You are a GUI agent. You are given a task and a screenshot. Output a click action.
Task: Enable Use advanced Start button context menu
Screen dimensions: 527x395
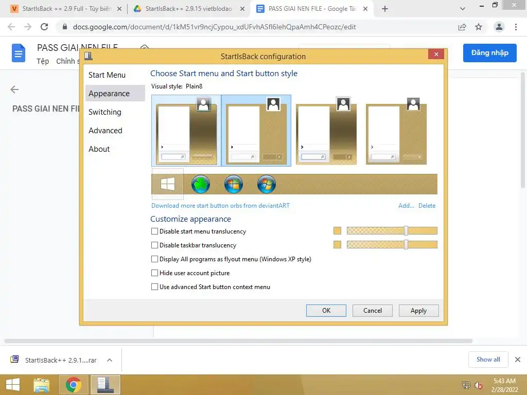pos(154,287)
